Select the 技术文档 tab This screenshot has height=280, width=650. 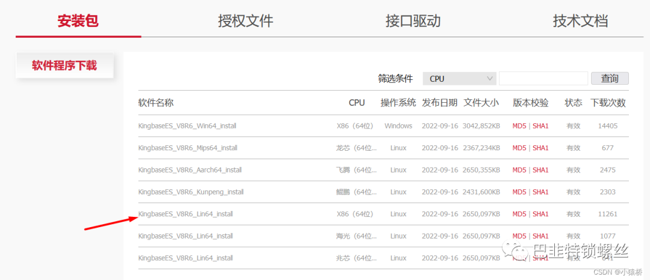pos(580,21)
